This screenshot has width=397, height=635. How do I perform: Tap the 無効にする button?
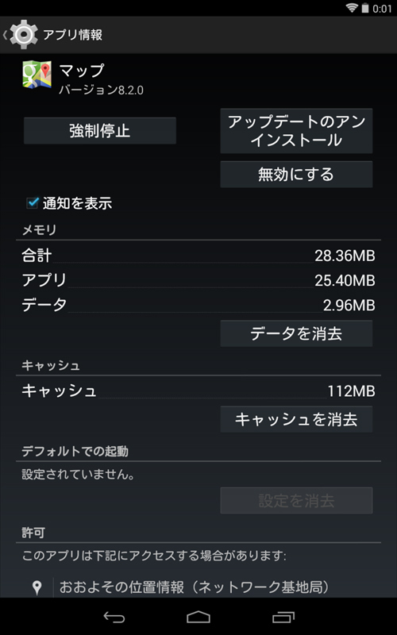point(296,174)
